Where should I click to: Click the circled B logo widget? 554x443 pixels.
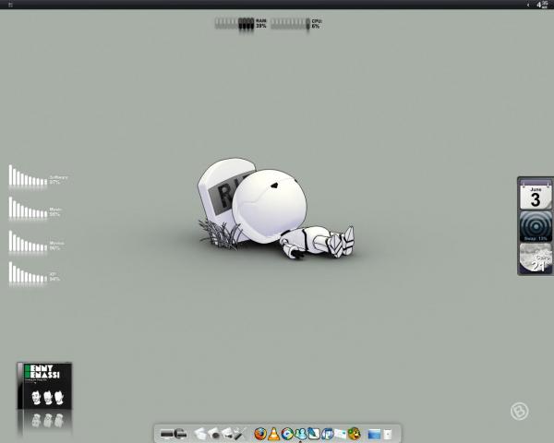pyautogui.click(x=519, y=411)
